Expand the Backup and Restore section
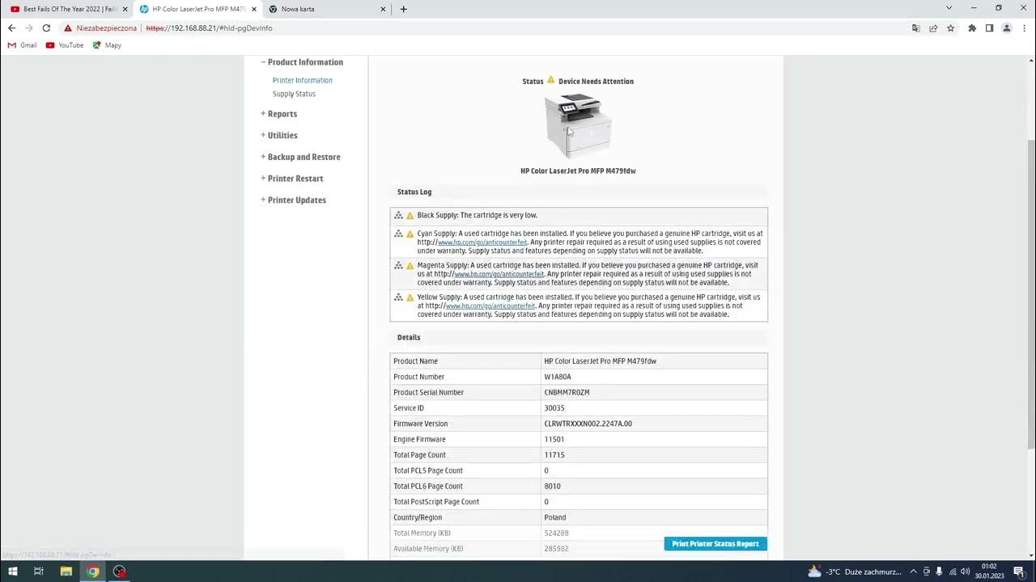Screen dimensions: 1036x582 300,157
